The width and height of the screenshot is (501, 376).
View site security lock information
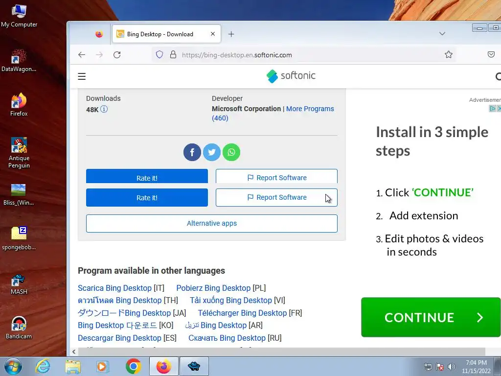point(173,55)
